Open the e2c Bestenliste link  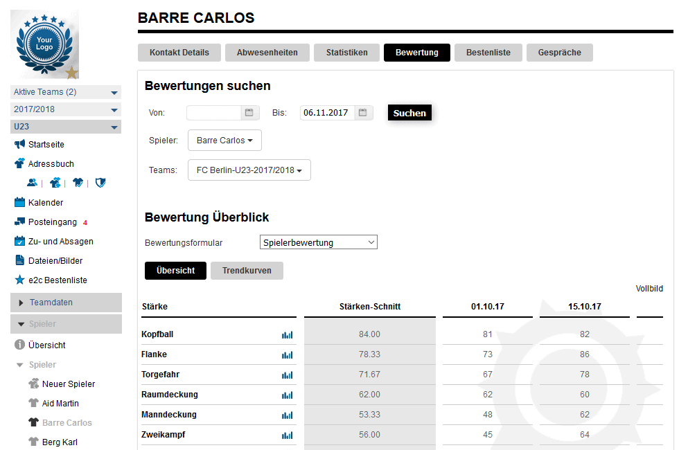(58, 280)
